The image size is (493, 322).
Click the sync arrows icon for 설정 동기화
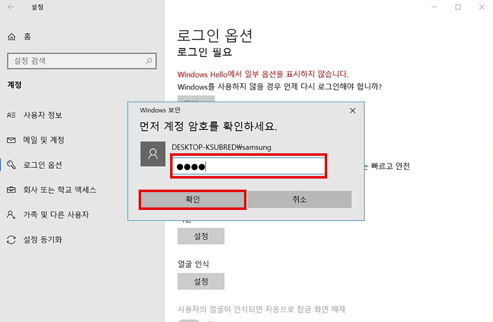pyautogui.click(x=11, y=239)
